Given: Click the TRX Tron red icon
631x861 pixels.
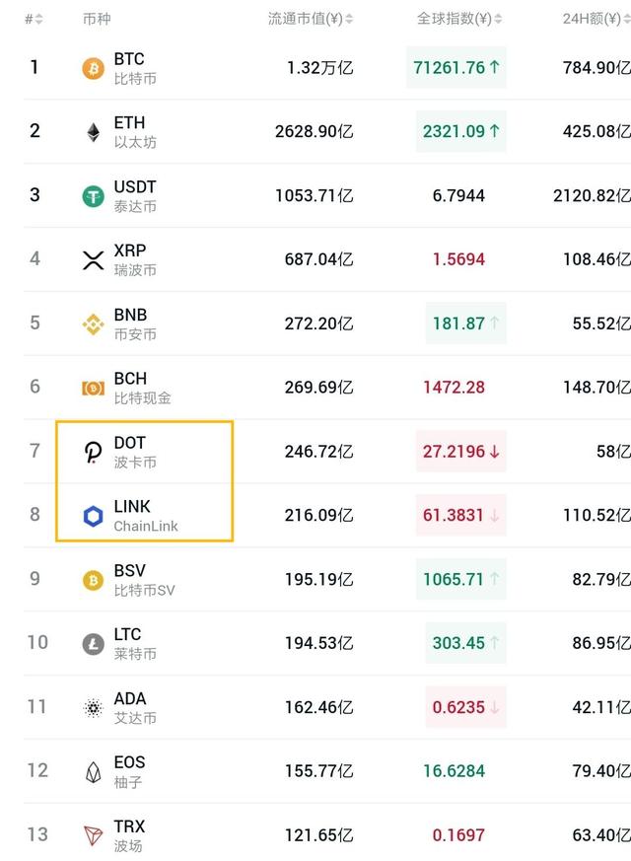Looking at the screenshot, I should [x=93, y=835].
